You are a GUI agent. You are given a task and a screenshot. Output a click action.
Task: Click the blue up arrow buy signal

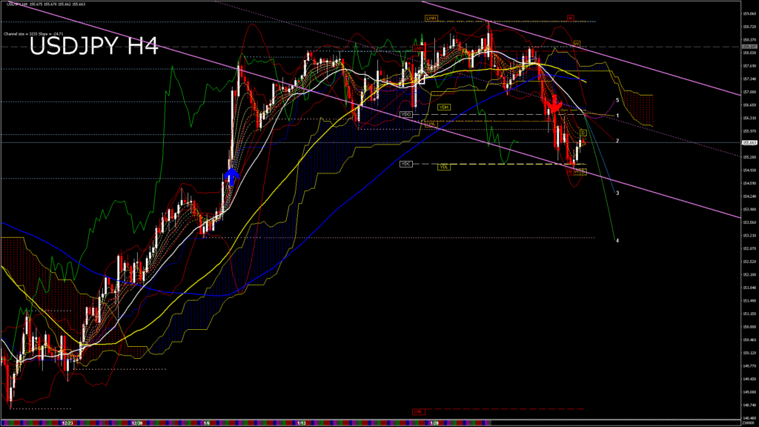pyautogui.click(x=231, y=176)
